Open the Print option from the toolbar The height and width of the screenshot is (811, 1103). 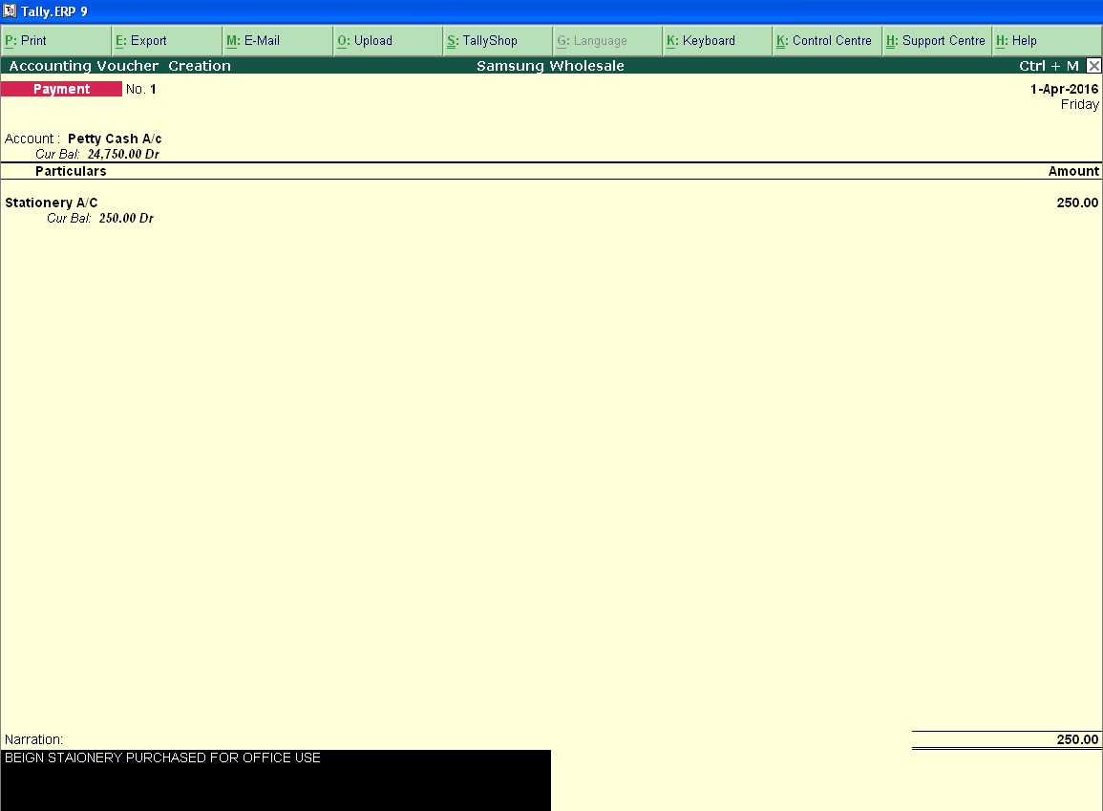[x=29, y=41]
